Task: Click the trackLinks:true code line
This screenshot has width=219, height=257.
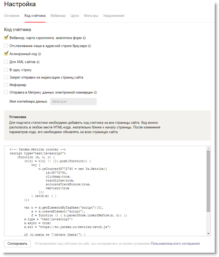Action: click(x=60, y=181)
